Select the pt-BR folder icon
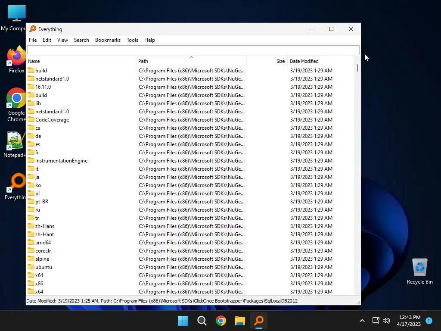Viewport: 441px width, 331px height. tap(31, 201)
